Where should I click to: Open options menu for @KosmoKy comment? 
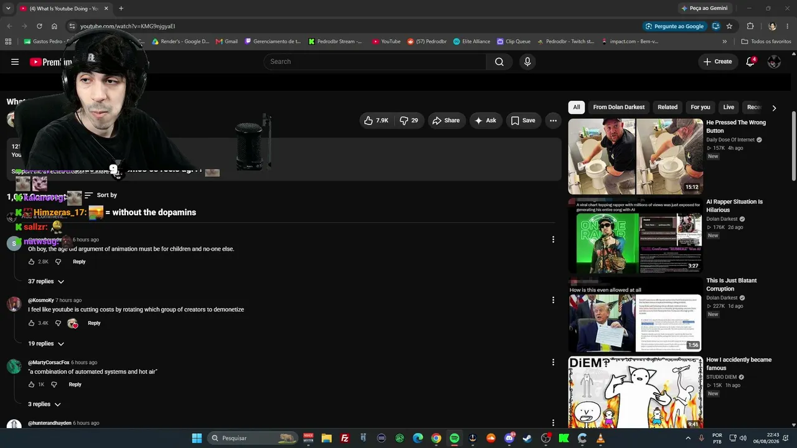(x=553, y=300)
